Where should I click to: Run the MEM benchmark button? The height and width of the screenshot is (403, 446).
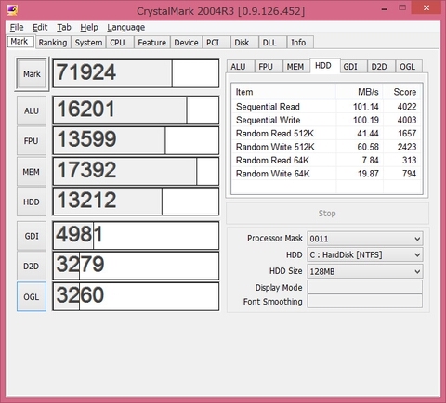pos(32,172)
